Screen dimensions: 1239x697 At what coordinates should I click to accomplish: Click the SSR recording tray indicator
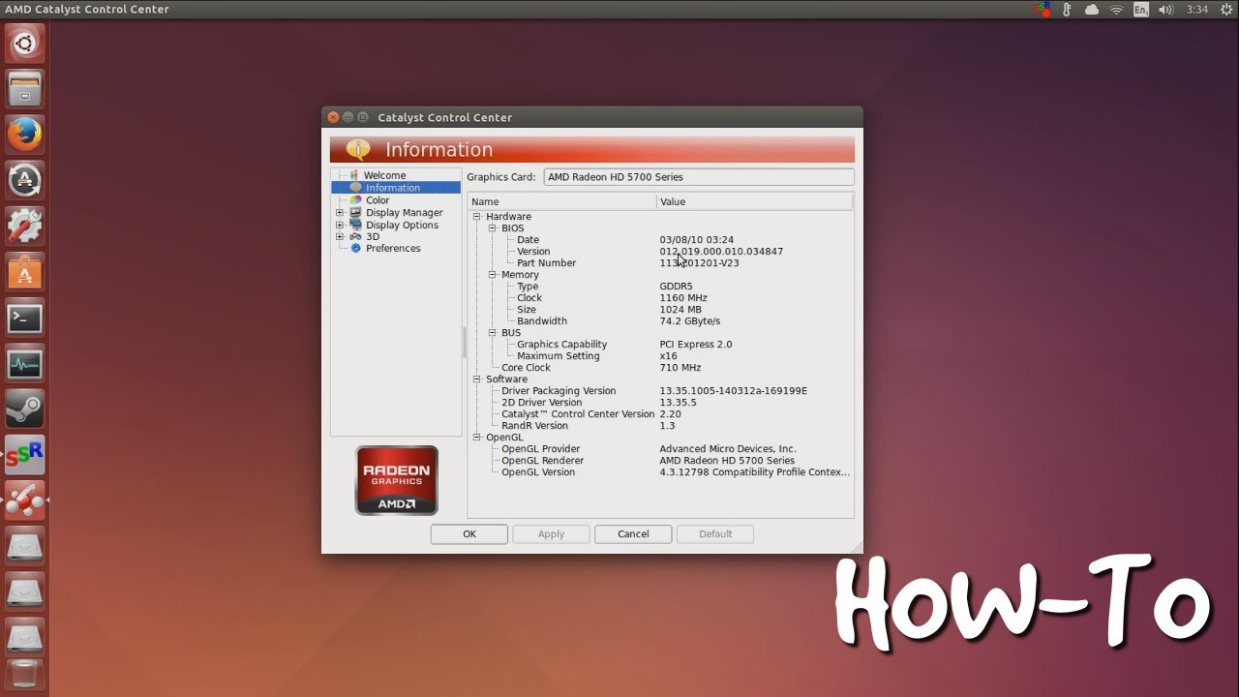pos(1043,9)
